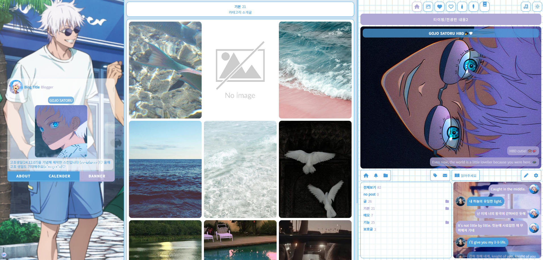
Task: Open the poolside lounge chairs thumbnail
Action: coord(240,240)
